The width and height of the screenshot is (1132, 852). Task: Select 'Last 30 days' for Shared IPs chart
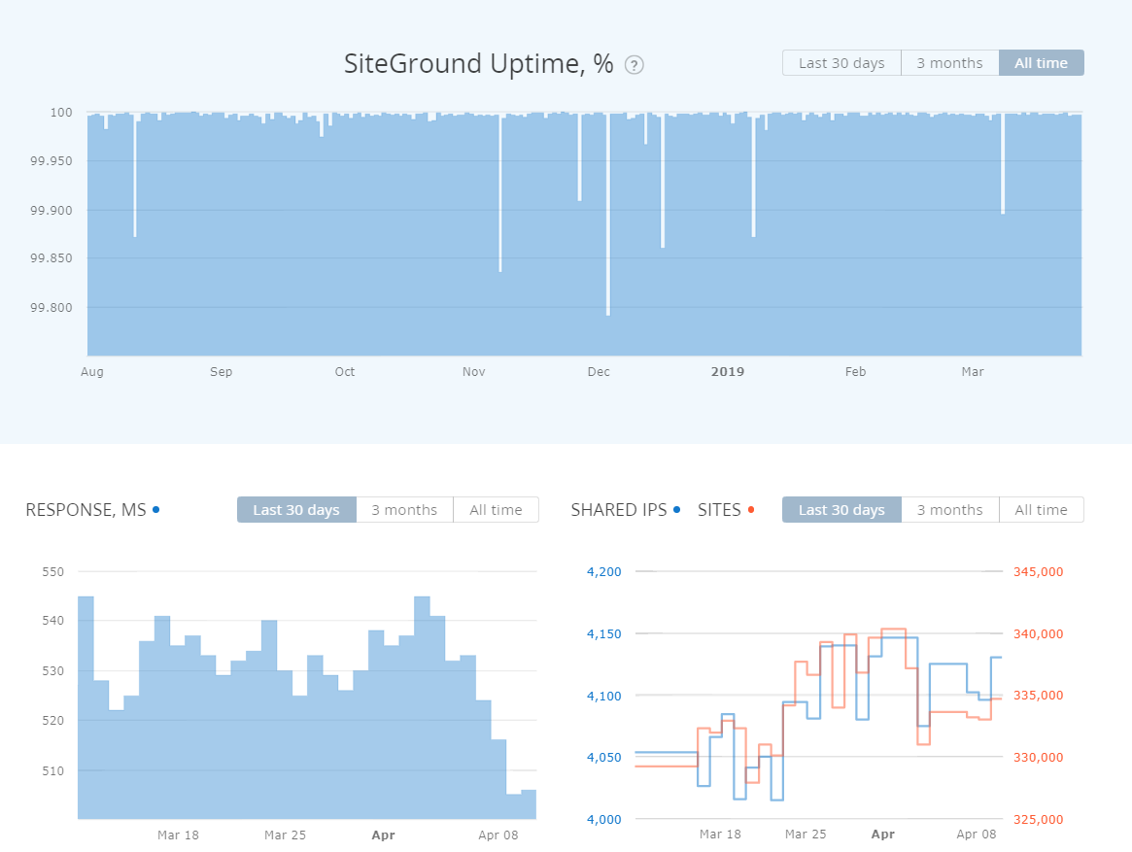[x=841, y=510]
